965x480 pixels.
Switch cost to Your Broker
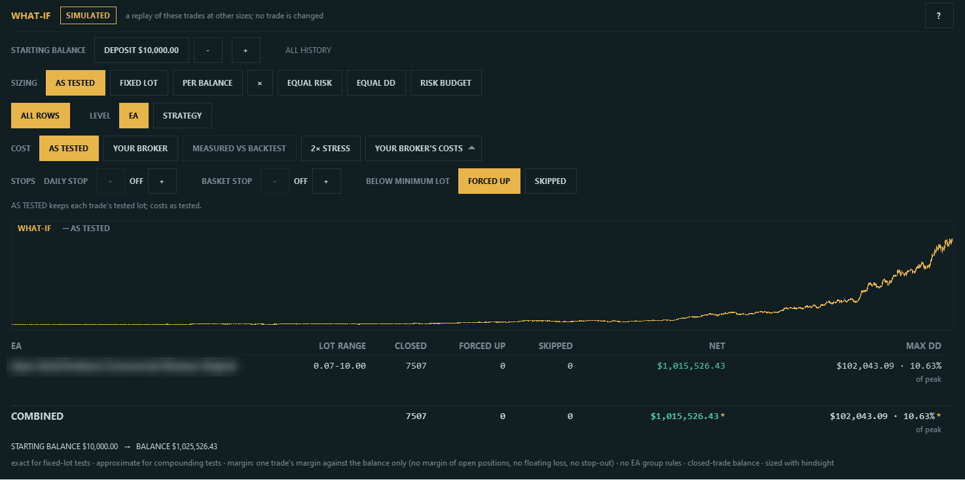(x=141, y=149)
